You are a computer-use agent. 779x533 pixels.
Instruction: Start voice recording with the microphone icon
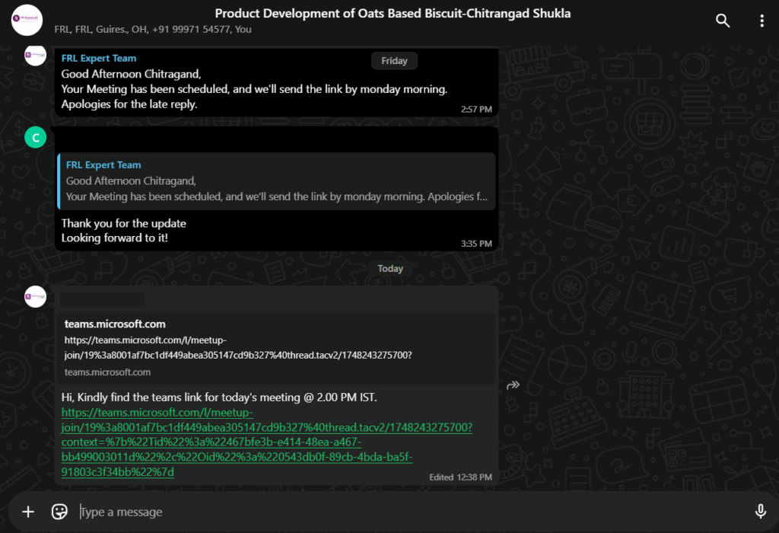pos(760,511)
